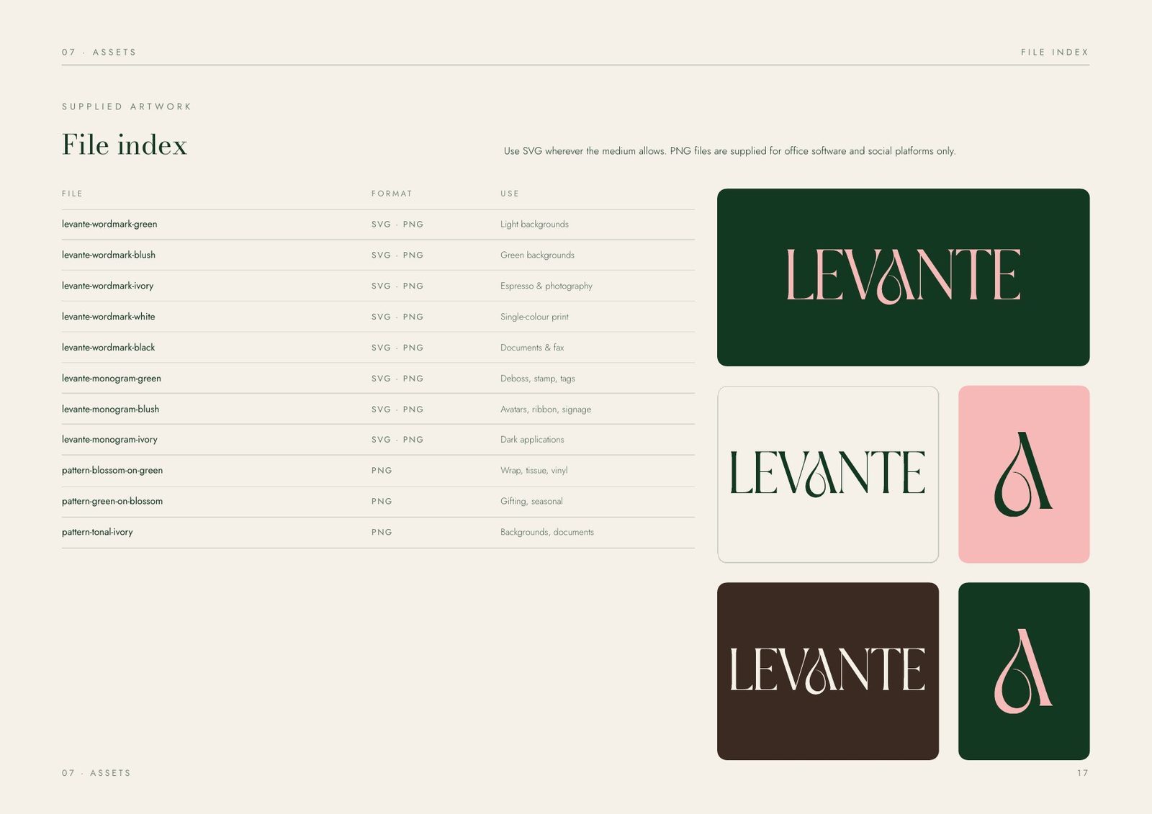The image size is (1152, 814).
Task: Click file name pattern-blossom-on-green
Action: (x=112, y=471)
